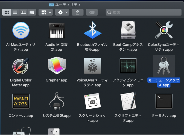
Task: Click the スクリプトエディタ.app label
Action: (x=128, y=118)
